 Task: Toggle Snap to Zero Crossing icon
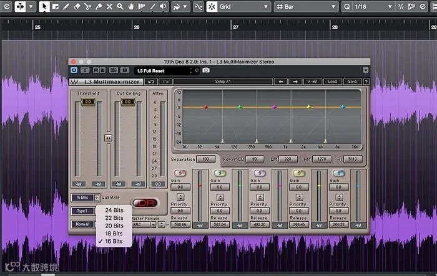tap(198, 6)
